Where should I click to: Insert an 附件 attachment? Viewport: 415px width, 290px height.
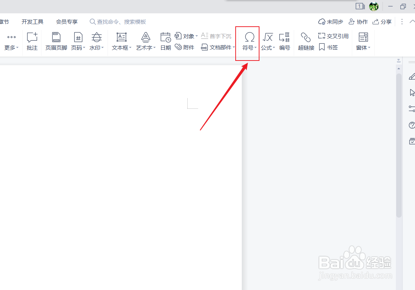[185, 47]
